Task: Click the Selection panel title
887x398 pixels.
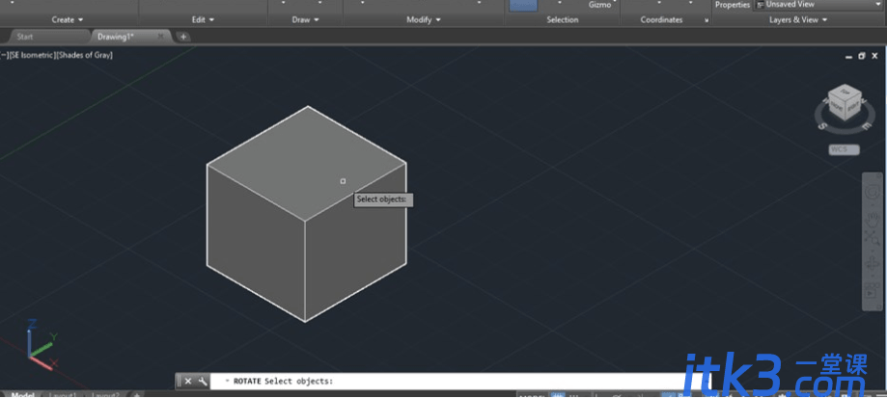Action: (x=563, y=20)
